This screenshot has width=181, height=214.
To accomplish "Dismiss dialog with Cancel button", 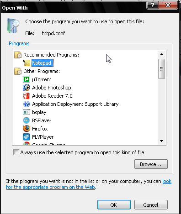I will [151, 205].
